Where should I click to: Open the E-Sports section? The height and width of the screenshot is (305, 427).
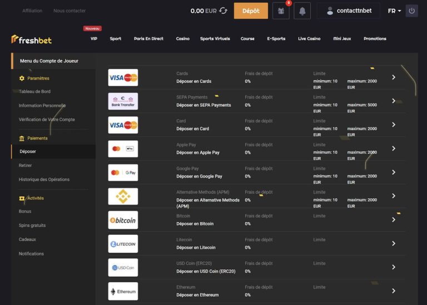(276, 39)
